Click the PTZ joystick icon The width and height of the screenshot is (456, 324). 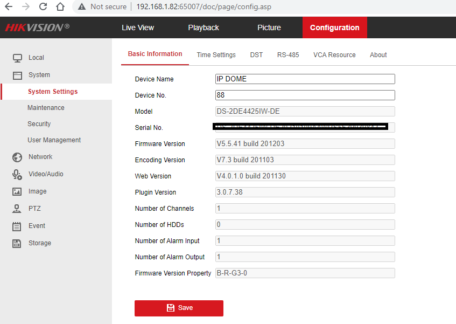tap(17, 209)
